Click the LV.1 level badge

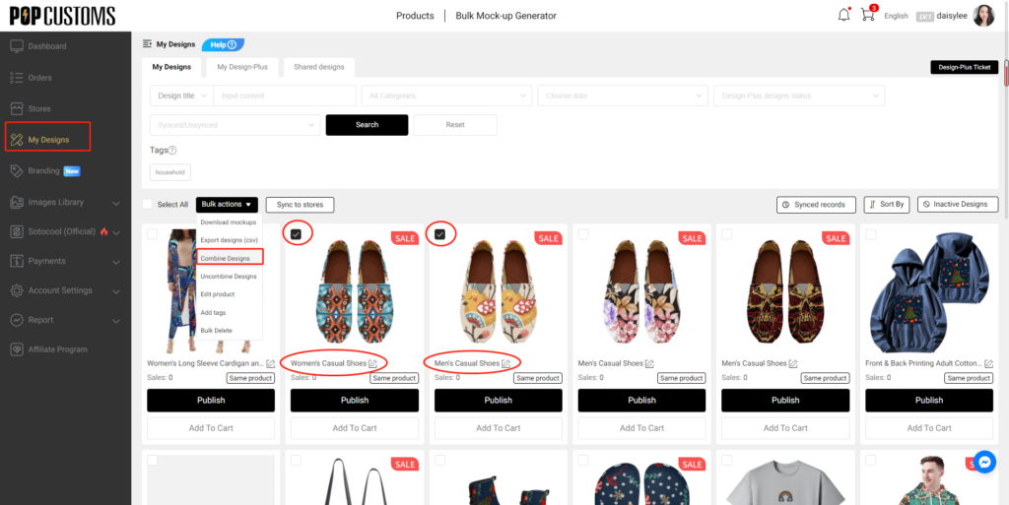click(x=924, y=16)
